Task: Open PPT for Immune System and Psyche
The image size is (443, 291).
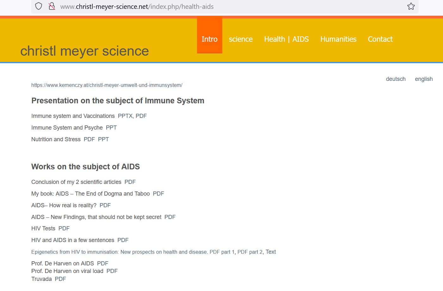Action: (111, 128)
